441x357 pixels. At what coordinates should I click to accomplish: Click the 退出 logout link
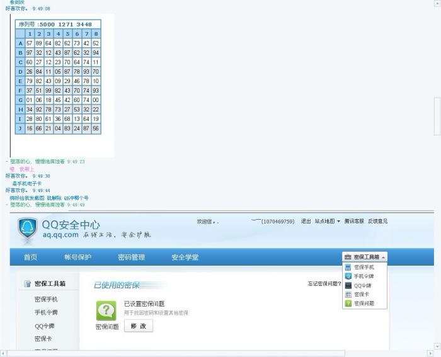pos(306,221)
